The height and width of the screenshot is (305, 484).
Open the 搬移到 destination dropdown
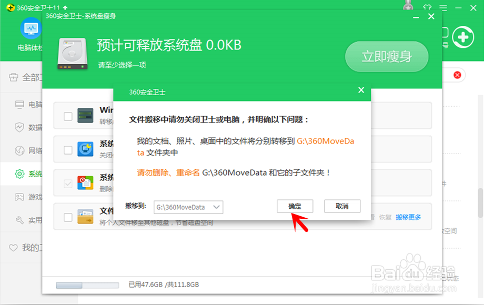pyautogui.click(x=188, y=207)
